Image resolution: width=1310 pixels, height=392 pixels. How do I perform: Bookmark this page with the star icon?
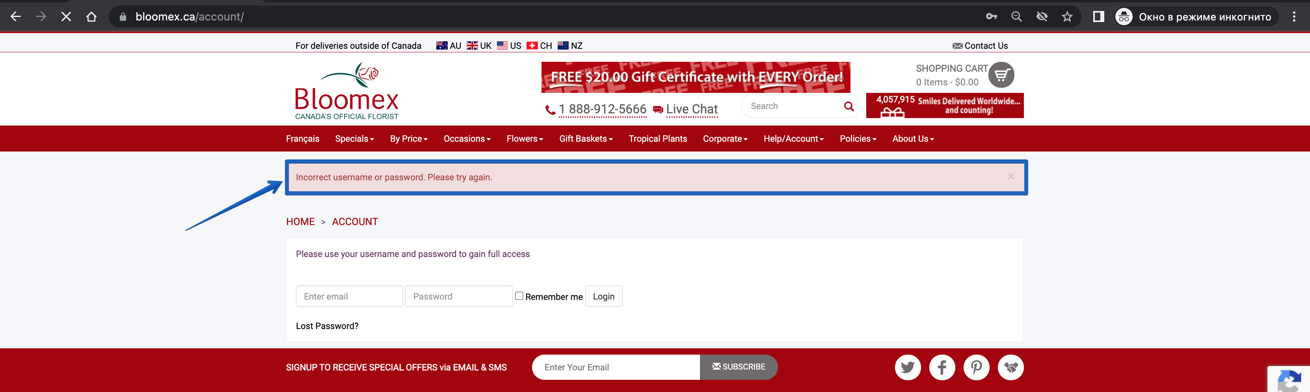coord(1067,17)
